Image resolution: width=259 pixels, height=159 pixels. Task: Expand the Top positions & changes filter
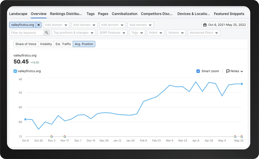coord(74,33)
